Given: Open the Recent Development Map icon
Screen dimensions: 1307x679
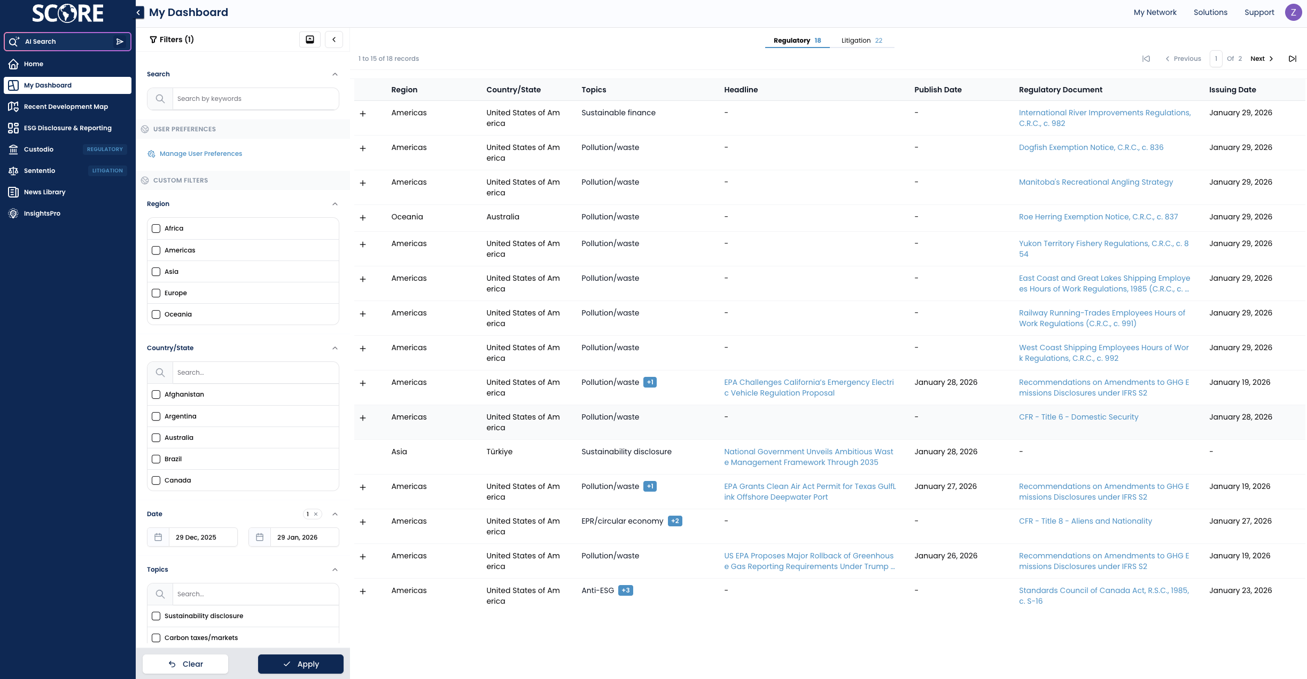Looking at the screenshot, I should click(13, 107).
